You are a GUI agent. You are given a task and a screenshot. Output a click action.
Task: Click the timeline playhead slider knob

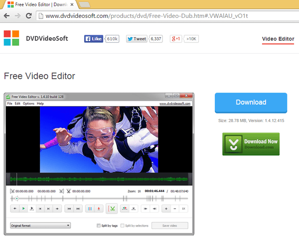coord(17,199)
